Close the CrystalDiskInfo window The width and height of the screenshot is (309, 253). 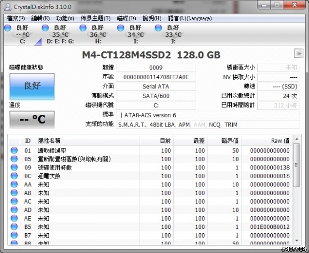(x=295, y=5)
